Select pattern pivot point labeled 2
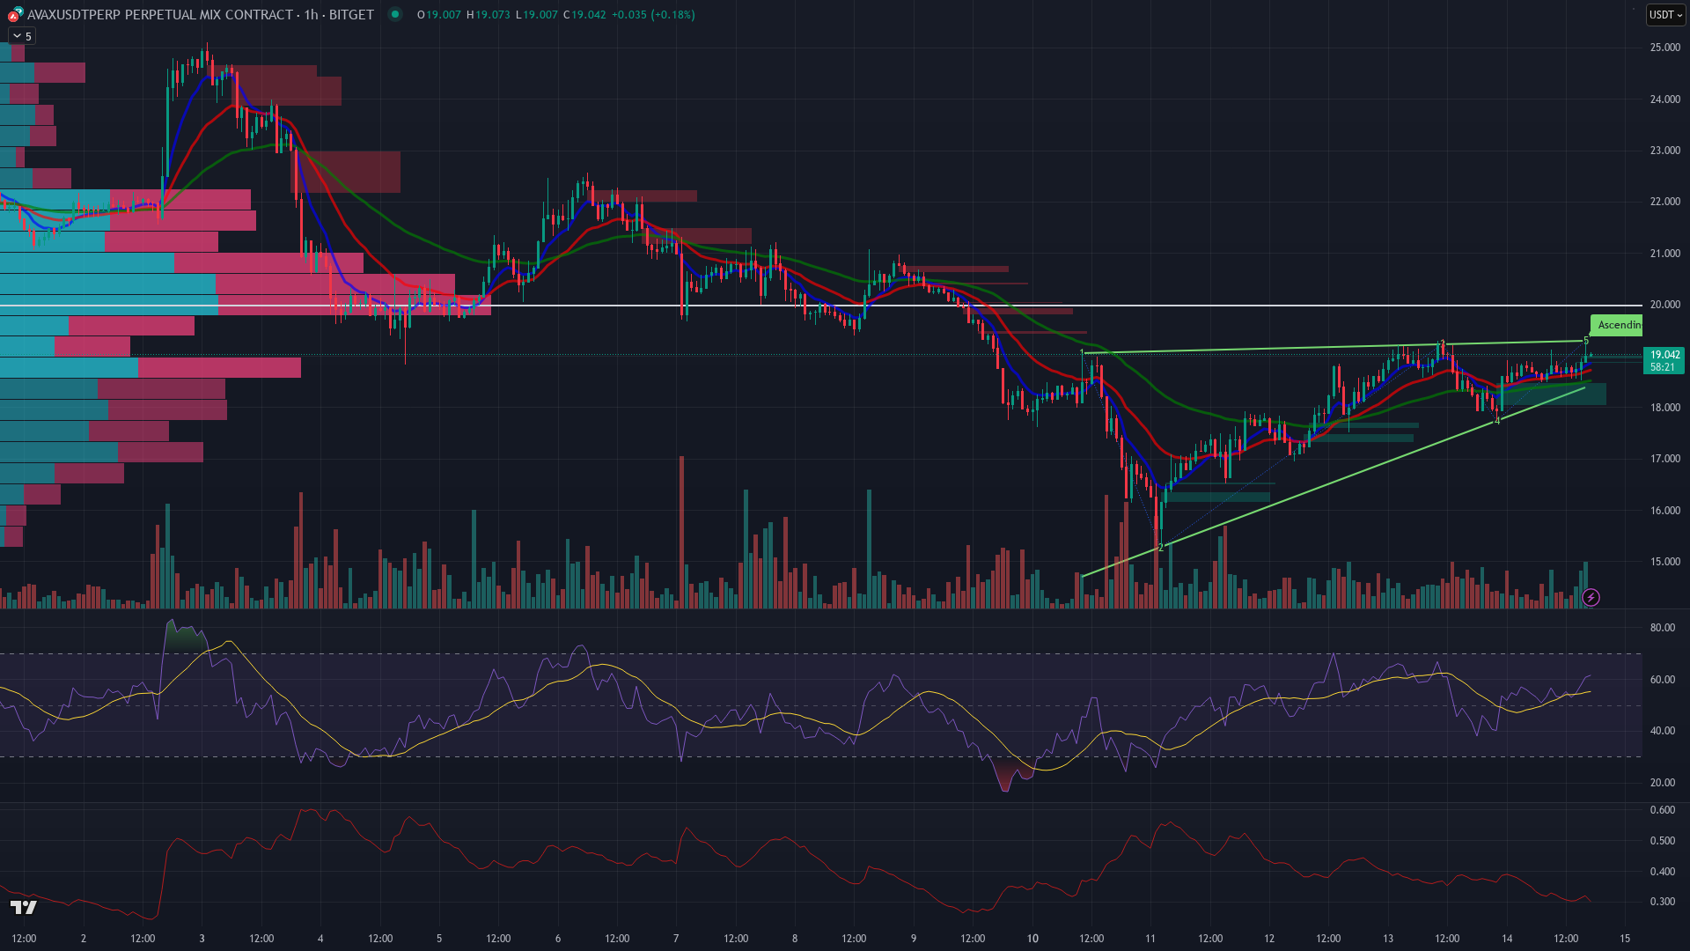This screenshot has width=1690, height=951. pyautogui.click(x=1161, y=548)
